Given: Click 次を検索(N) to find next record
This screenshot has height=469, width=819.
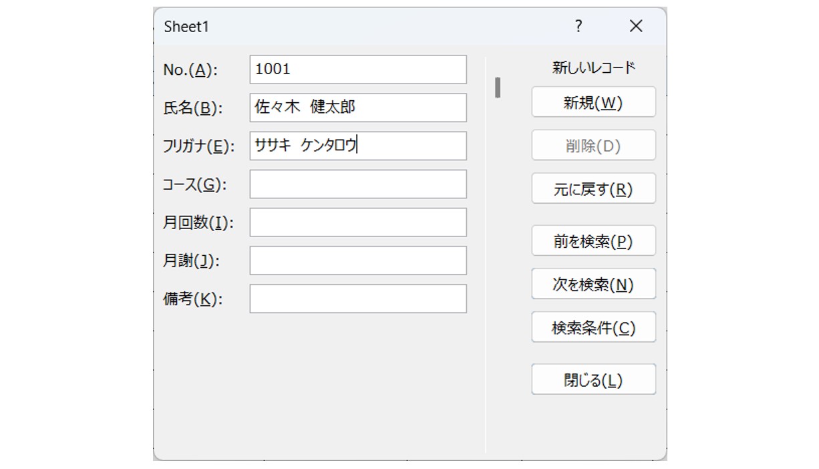Looking at the screenshot, I should (593, 284).
